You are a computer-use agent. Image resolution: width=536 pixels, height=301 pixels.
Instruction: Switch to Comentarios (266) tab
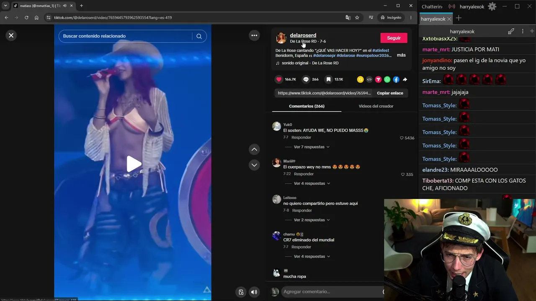point(307,106)
